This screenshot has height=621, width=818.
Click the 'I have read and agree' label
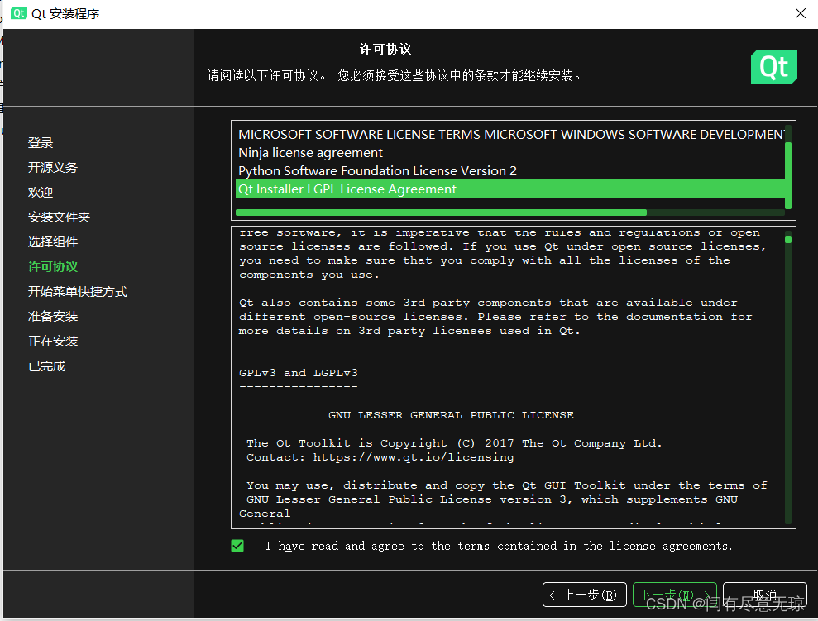[x=499, y=546]
